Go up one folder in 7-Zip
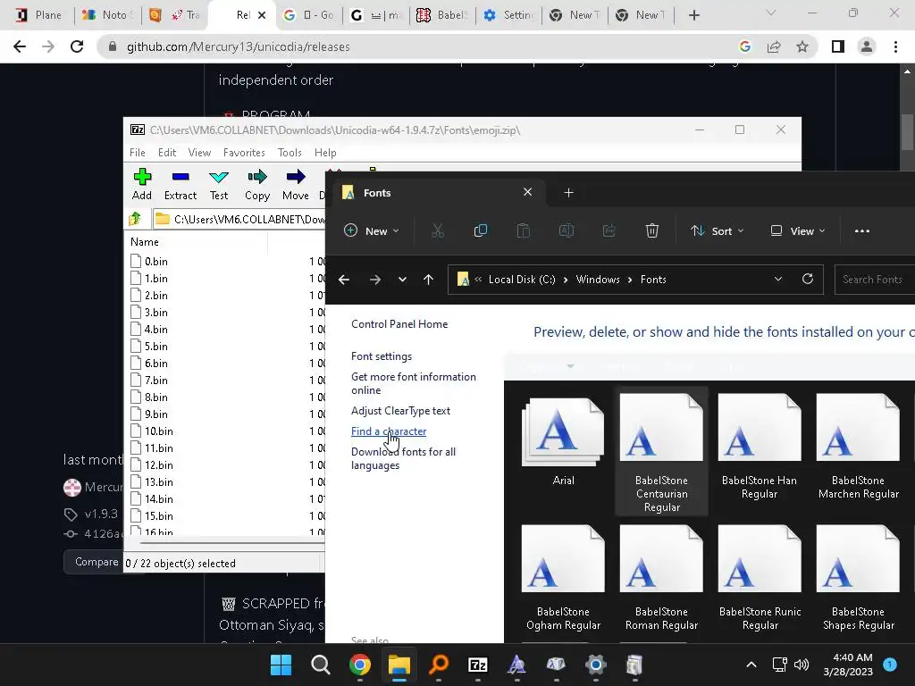Viewport: 915px width, 686px height. click(136, 219)
